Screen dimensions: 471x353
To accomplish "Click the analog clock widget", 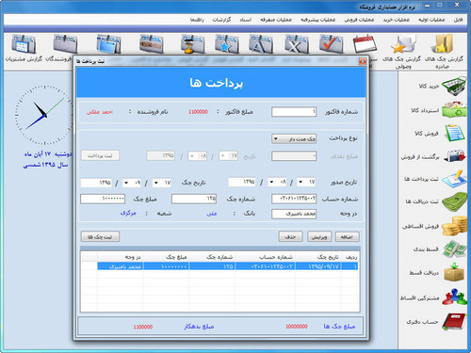I will coord(44,115).
